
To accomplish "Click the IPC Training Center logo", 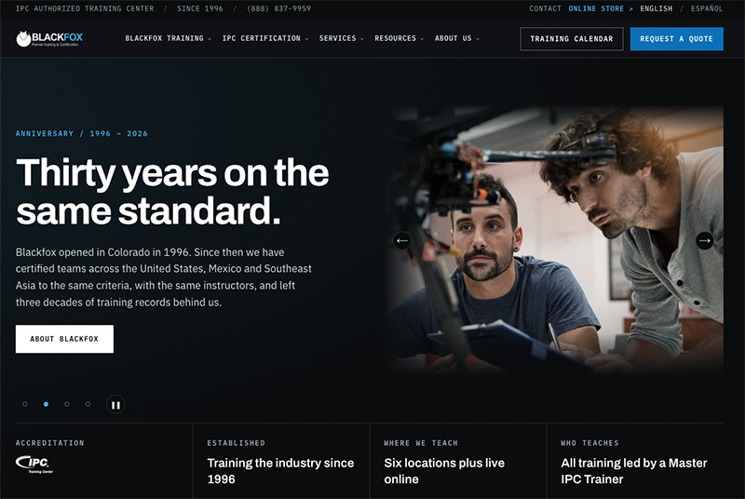I will click(x=34, y=465).
